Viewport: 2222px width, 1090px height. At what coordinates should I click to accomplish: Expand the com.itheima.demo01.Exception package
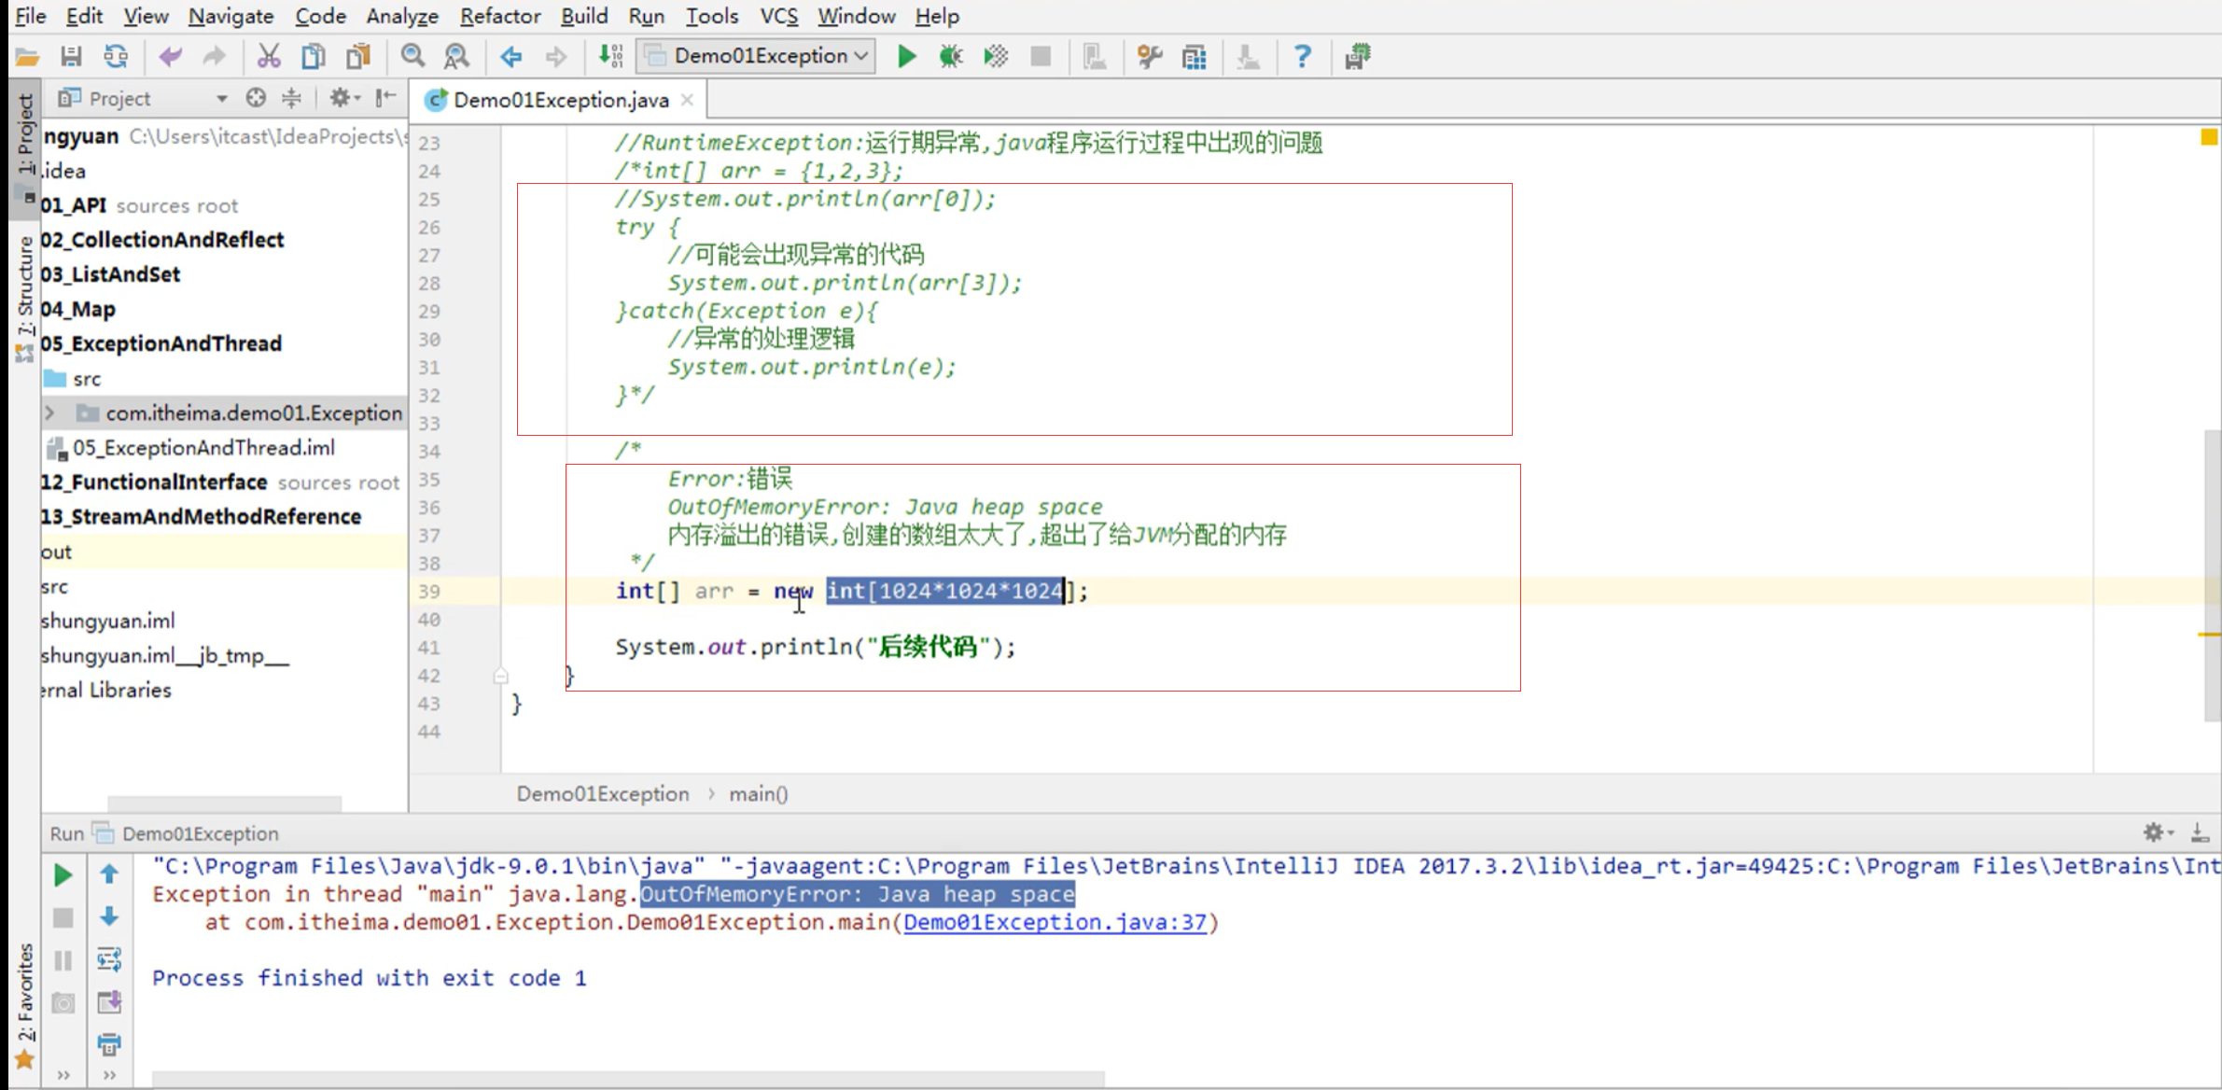click(x=50, y=412)
